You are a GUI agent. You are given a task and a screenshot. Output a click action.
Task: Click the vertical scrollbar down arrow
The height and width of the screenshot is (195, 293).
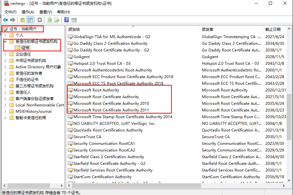(289, 180)
